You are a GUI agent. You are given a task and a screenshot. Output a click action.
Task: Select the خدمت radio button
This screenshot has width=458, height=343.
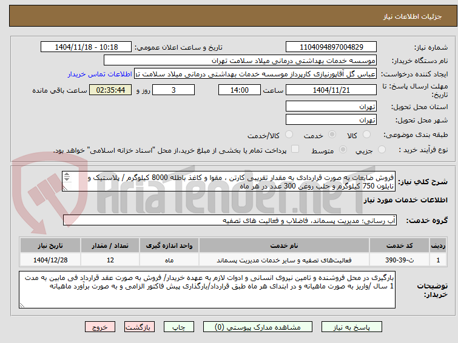click(332, 135)
